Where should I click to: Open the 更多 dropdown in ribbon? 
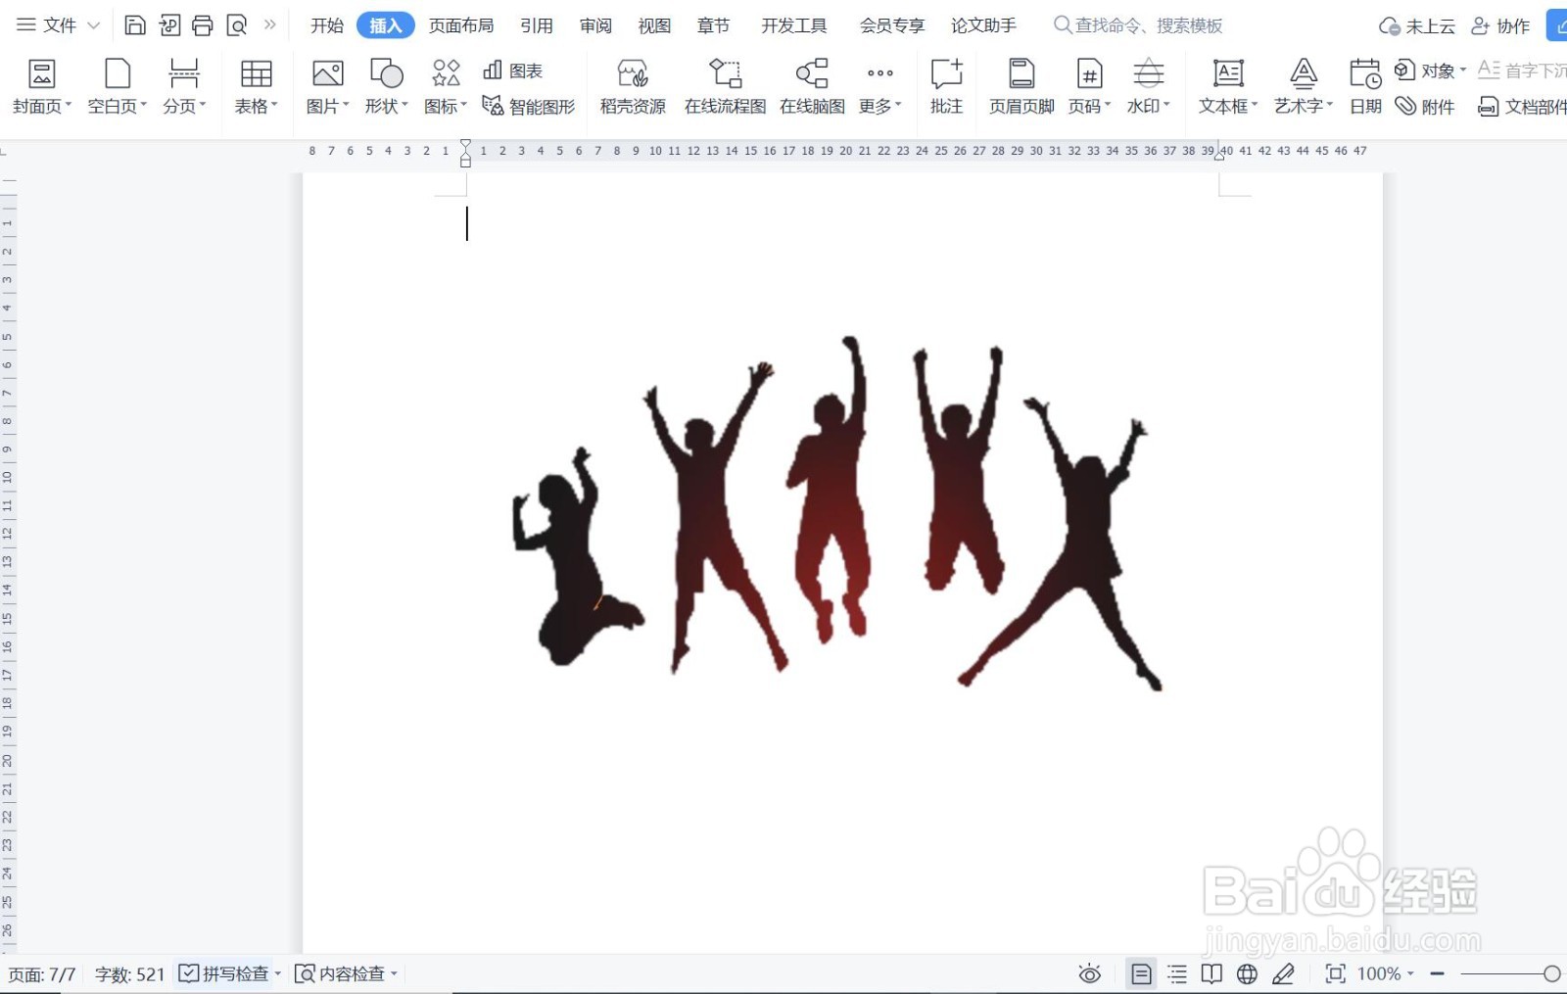coord(879,86)
